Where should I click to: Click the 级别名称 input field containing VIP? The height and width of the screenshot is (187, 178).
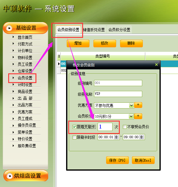point(118,94)
